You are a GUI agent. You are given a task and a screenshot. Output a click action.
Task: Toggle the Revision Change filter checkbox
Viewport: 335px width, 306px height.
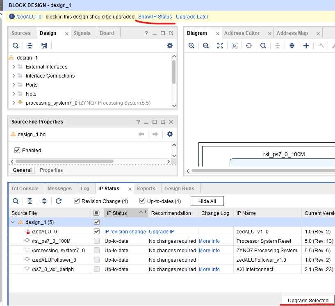point(77,201)
